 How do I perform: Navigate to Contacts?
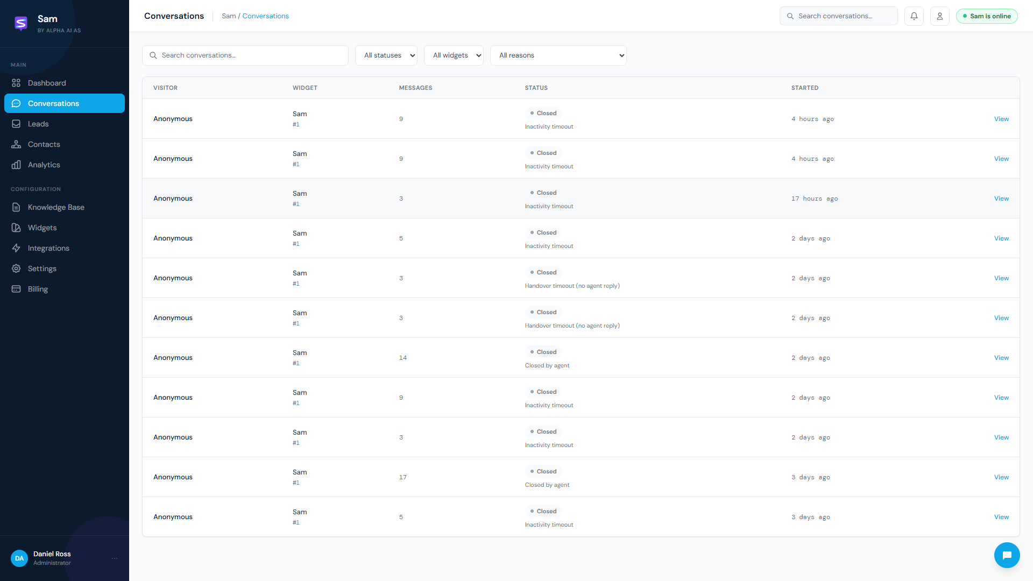point(65,144)
